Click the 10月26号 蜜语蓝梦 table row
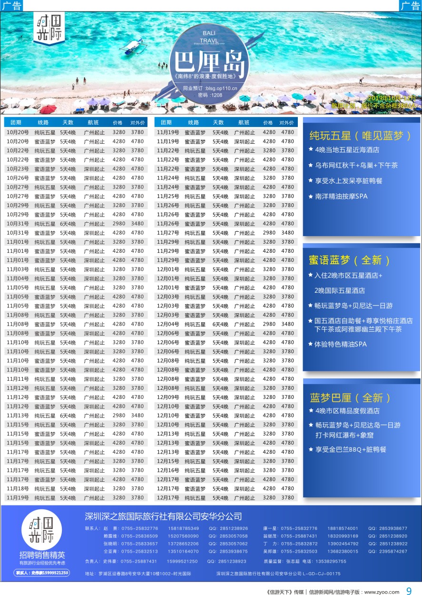This screenshot has width=422, height=595. pos(76,178)
